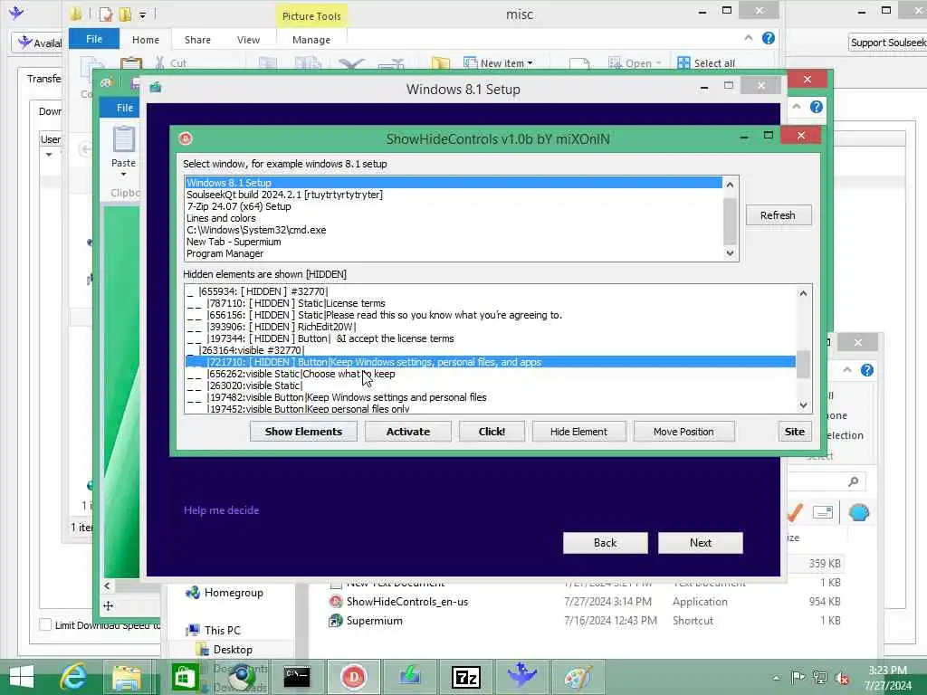Click the Hide Element button
The height and width of the screenshot is (695, 927).
[578, 432]
